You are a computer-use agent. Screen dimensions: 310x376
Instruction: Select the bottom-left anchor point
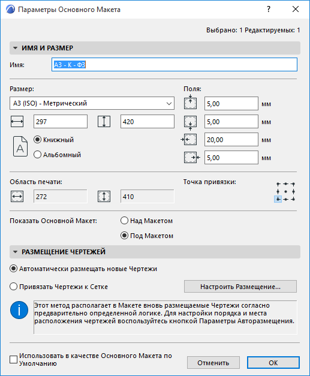pos(278,199)
